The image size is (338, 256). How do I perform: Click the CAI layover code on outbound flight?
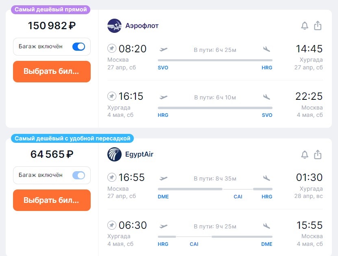click(x=238, y=197)
